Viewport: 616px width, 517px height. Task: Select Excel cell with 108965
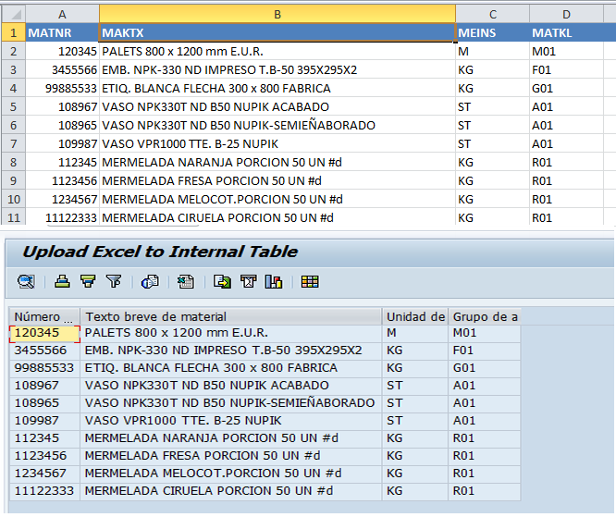(x=63, y=126)
